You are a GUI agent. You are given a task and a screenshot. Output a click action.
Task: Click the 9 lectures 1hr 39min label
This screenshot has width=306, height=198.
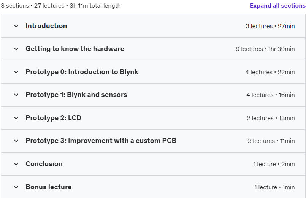(265, 49)
